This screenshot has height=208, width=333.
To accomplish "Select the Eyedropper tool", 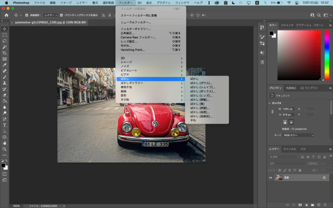I will coord(5,65).
